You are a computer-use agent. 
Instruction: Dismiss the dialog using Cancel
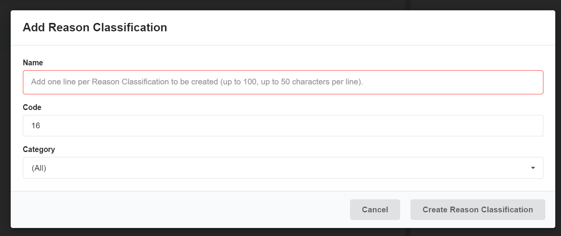[375, 210]
